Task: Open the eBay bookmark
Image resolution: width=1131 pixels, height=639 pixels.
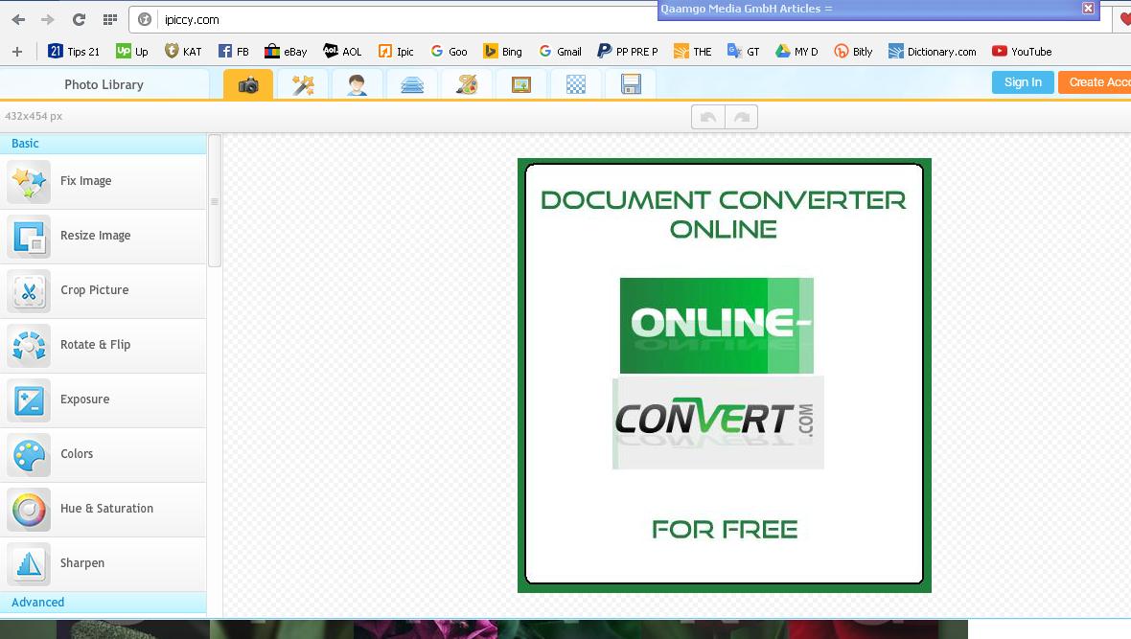Action: pos(286,51)
